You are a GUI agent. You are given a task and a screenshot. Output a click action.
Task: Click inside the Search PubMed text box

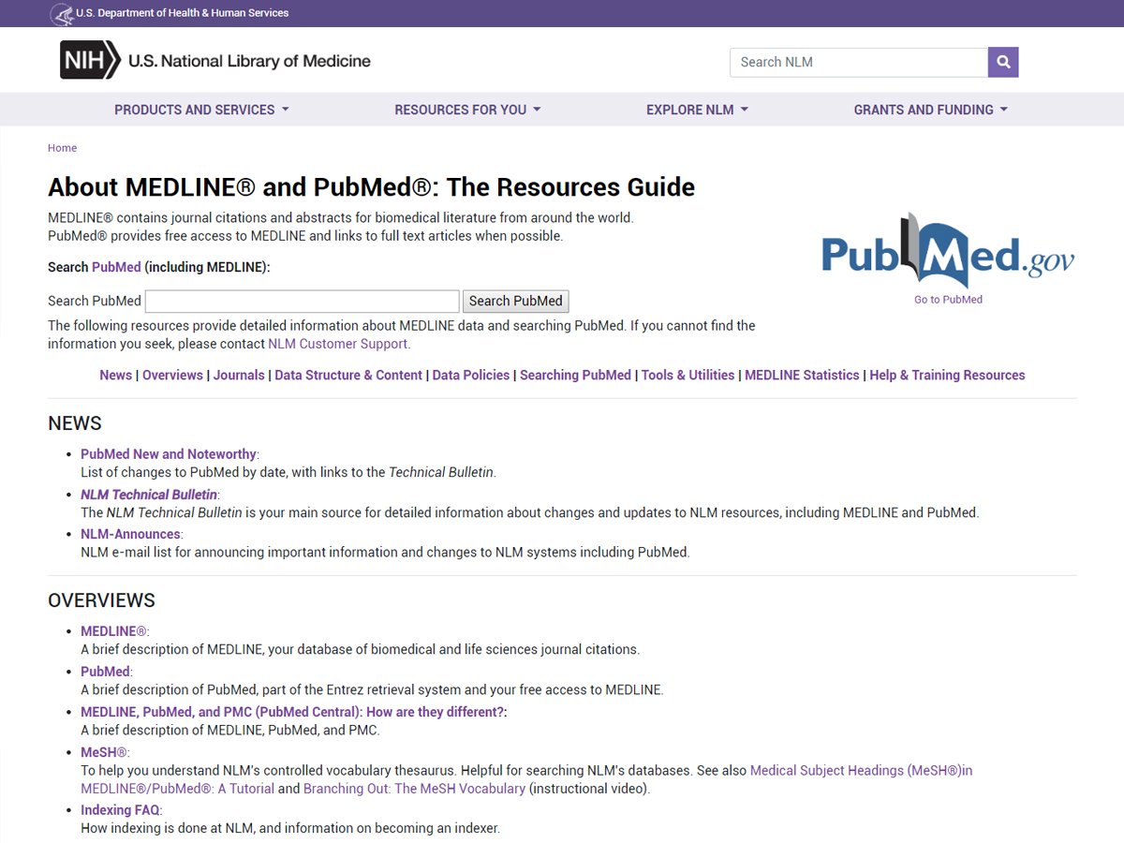pos(302,301)
